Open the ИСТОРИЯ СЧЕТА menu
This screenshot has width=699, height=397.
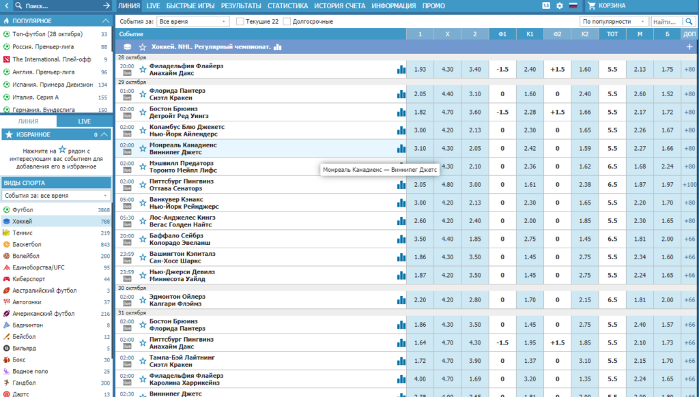340,5
